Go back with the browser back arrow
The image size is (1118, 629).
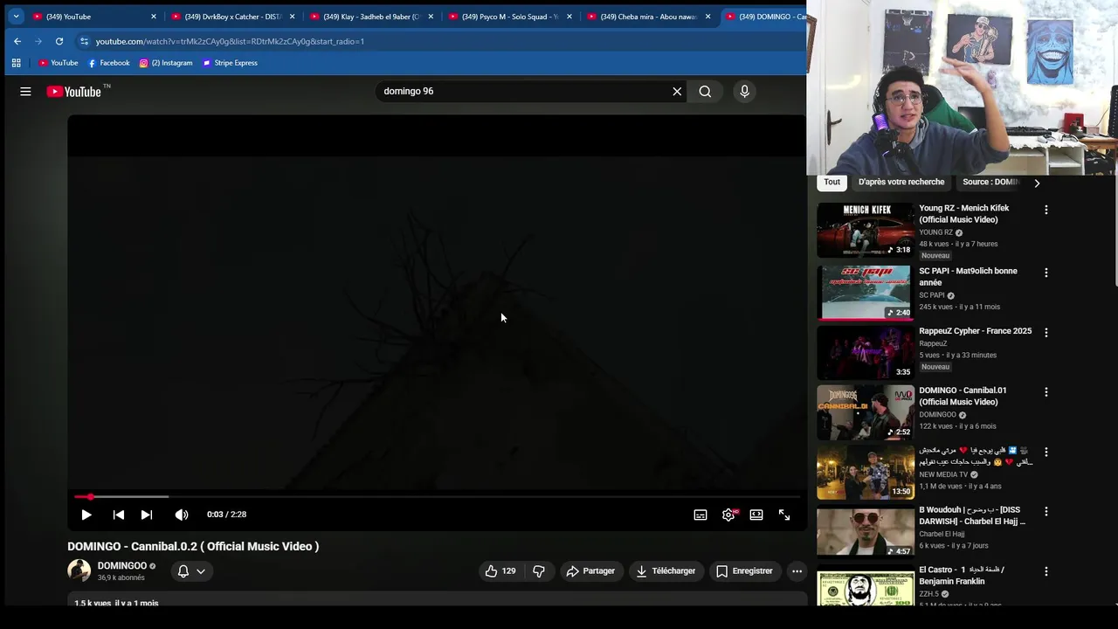pos(17,41)
